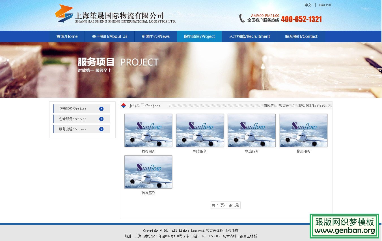Image resolution: width=382 pixels, height=241 pixels.
Task: Open 人才招聘/Recruitment page
Action: pos(249,36)
